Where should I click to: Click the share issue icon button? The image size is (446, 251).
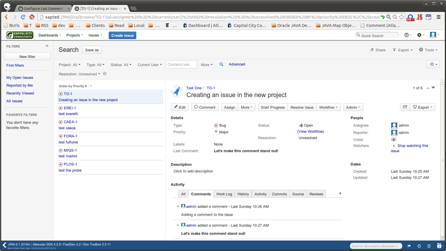coord(405,107)
